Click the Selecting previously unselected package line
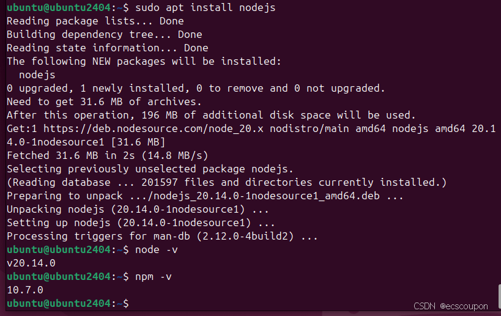501x316 pixels. pyautogui.click(x=150, y=169)
